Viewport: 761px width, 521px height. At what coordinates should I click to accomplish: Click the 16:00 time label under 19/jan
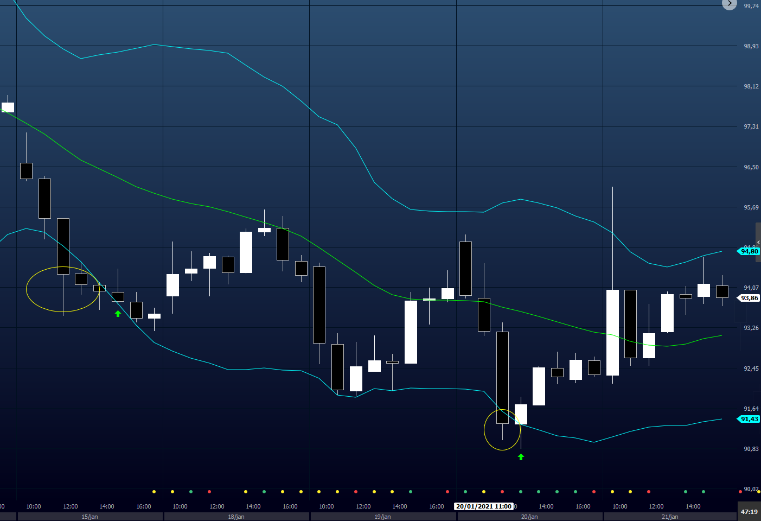click(x=437, y=506)
